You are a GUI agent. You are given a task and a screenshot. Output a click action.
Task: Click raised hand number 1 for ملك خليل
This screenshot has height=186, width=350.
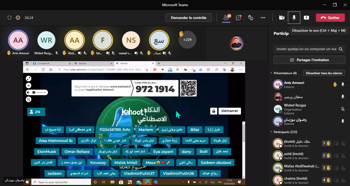tap(327, 143)
